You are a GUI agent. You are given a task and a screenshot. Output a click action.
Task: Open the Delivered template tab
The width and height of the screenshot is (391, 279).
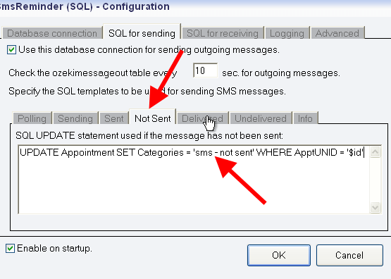coord(202,118)
